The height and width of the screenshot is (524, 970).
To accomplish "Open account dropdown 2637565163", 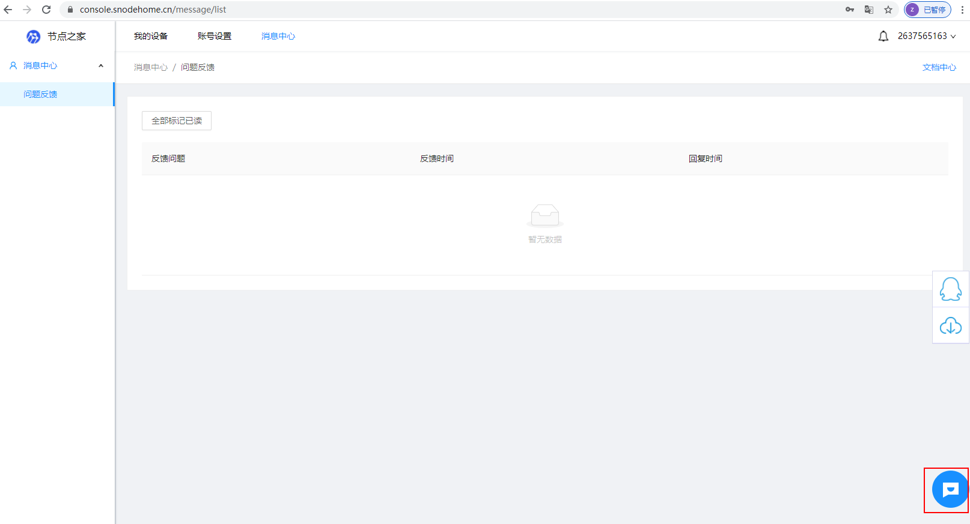I will tap(926, 36).
